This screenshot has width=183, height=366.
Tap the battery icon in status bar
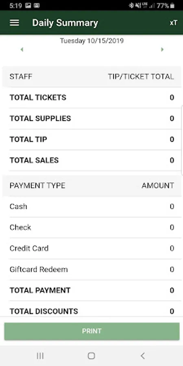coord(172,6)
